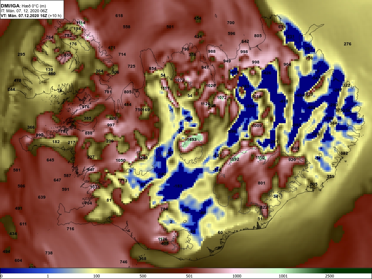Click the map value 244
372x279 pixels.
click(x=11, y=89)
